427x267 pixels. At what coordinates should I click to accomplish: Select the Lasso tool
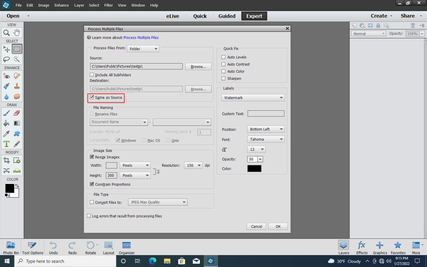tap(6, 59)
